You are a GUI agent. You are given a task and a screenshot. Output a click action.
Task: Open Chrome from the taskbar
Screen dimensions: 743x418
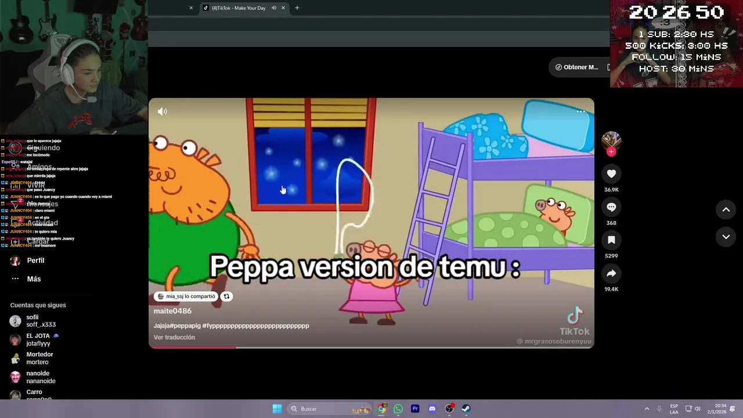[x=381, y=409]
